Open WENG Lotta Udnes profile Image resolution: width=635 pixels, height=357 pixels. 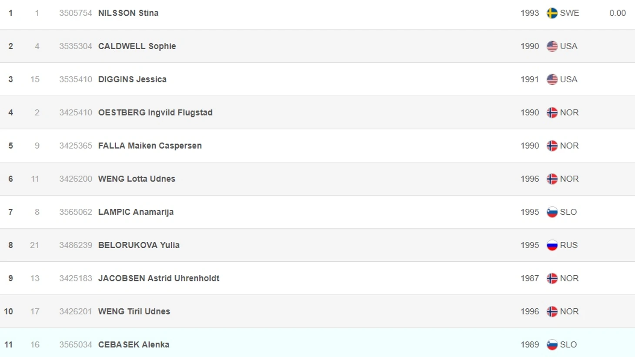(137, 179)
